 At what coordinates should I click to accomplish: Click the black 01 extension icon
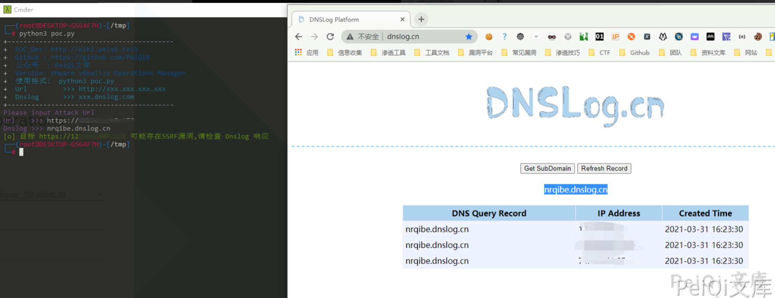(599, 37)
